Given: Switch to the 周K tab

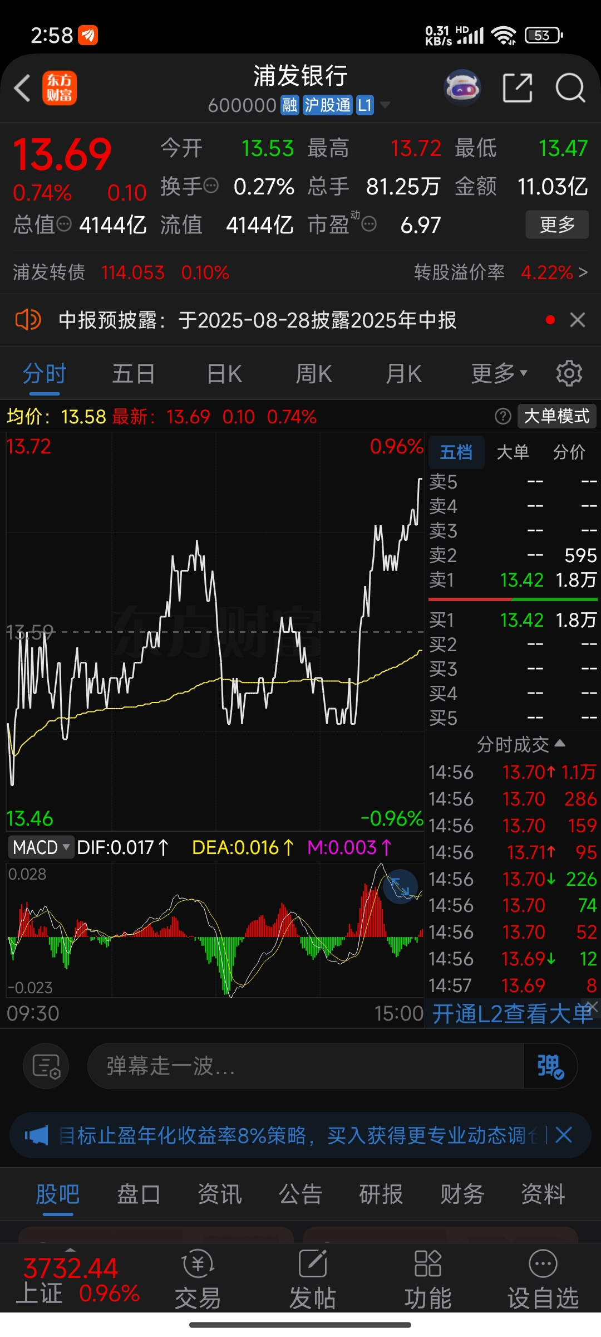Looking at the screenshot, I should 314,373.
